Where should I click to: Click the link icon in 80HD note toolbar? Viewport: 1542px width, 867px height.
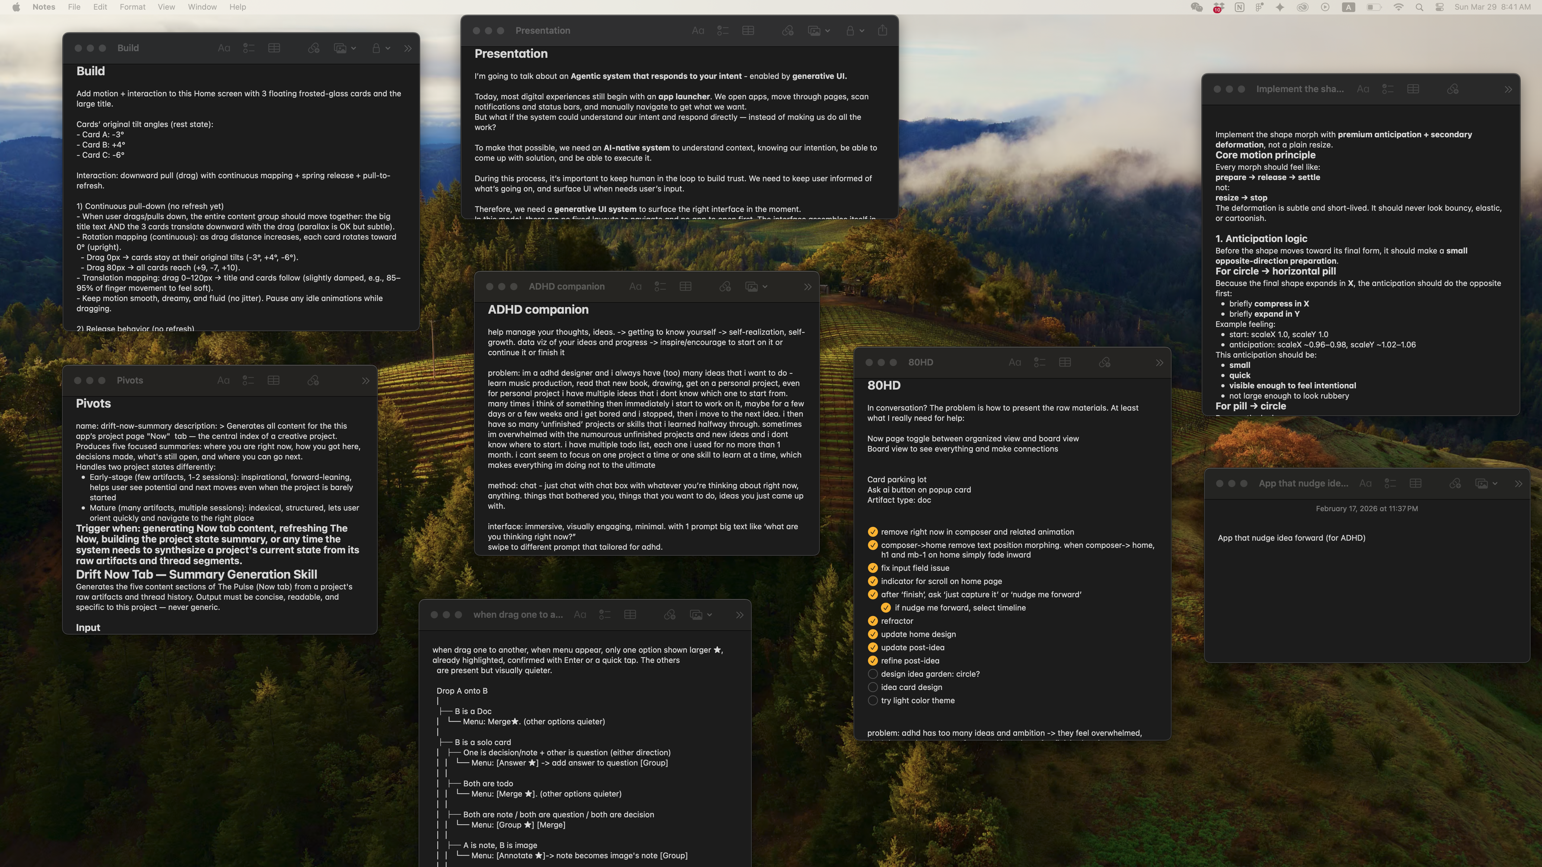1104,362
